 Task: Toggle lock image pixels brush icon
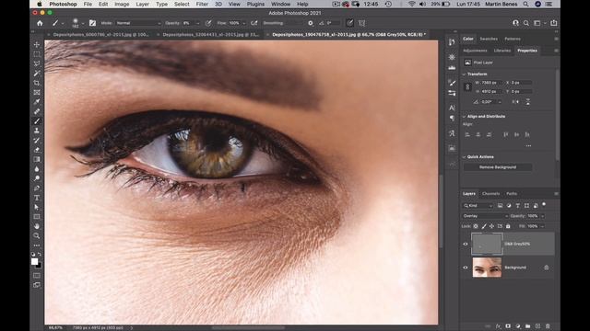click(484, 226)
